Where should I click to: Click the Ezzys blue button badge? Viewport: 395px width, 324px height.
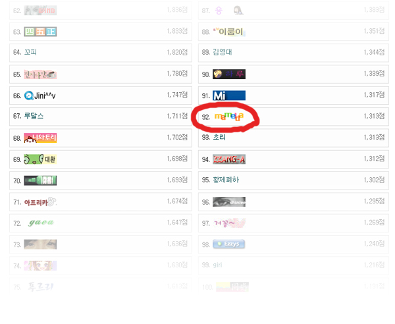click(229, 244)
